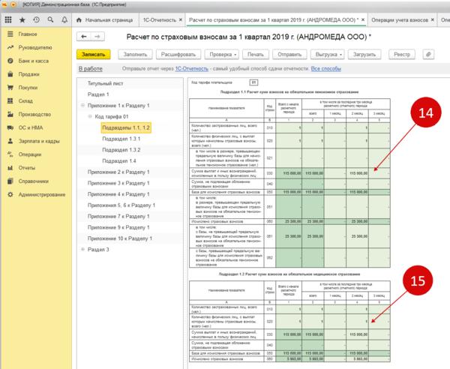The image size is (450, 369).
Task: Open Руководителю section in sidebar
Action: coord(35,48)
